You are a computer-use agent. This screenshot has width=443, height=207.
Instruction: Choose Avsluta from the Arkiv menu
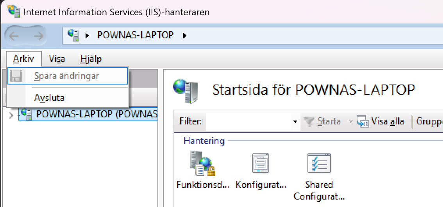pos(49,98)
